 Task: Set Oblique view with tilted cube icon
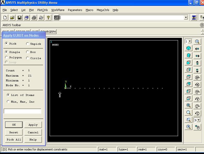tap(189, 56)
